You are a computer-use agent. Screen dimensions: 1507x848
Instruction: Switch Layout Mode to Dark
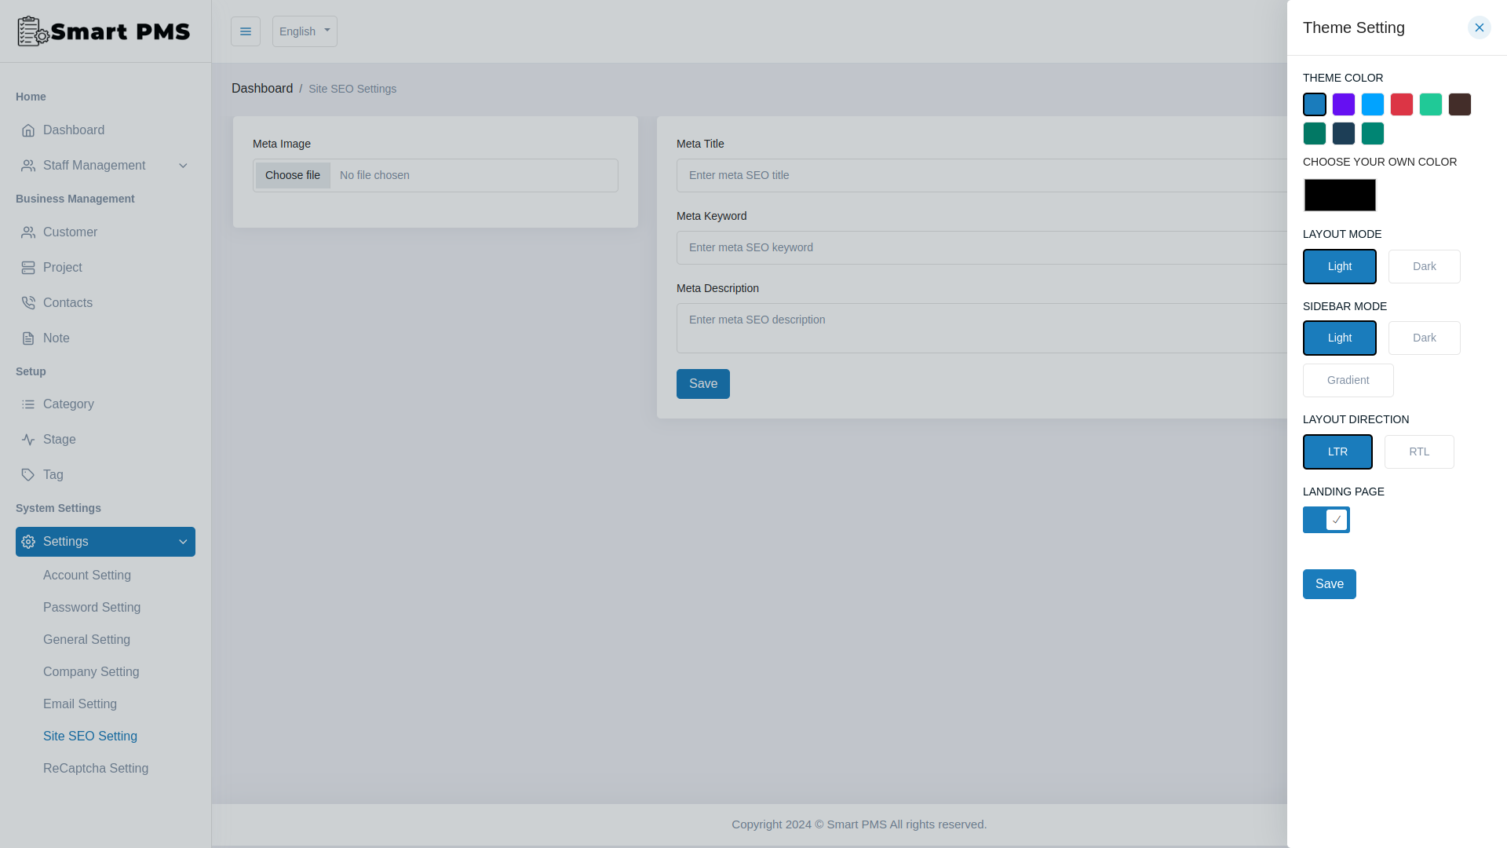1424,266
